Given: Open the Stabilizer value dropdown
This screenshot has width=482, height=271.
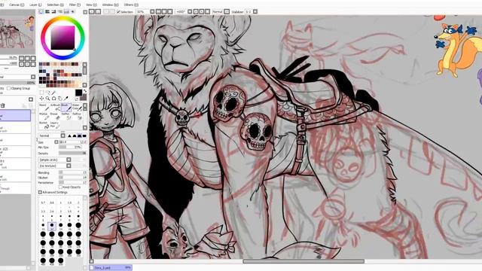Looking at the screenshot, I should (255, 12).
